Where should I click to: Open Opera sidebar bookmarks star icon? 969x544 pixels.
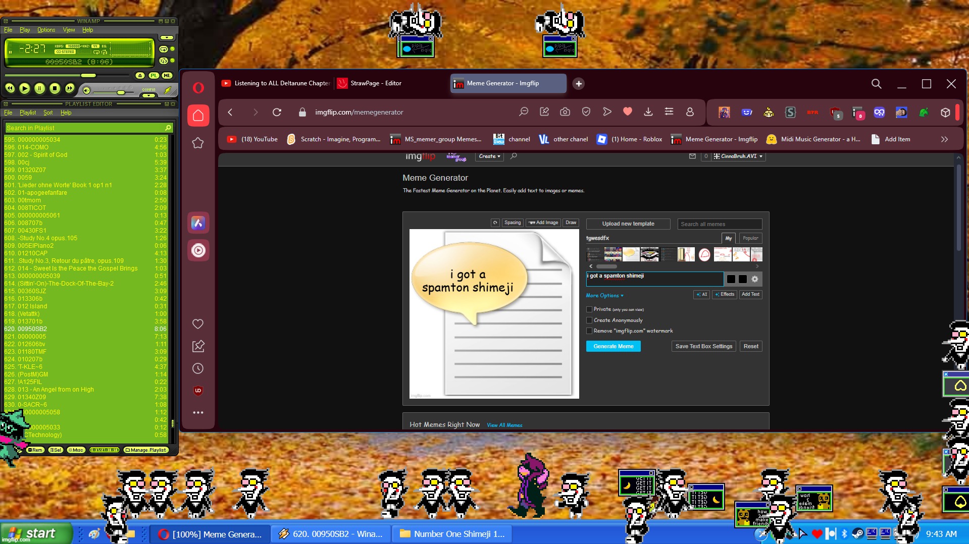tap(198, 143)
